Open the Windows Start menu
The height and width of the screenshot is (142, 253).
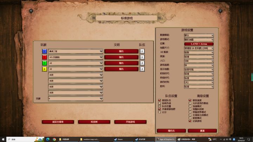coord(3,139)
